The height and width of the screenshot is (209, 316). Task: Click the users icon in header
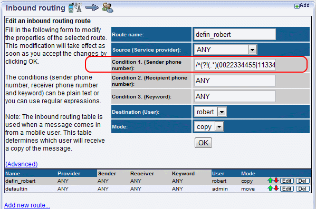pyautogui.click(x=108, y=8)
